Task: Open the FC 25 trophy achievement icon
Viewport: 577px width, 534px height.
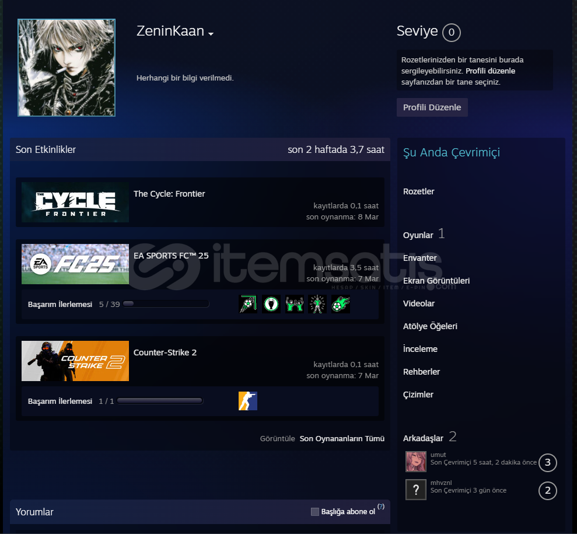Action: pos(271,305)
